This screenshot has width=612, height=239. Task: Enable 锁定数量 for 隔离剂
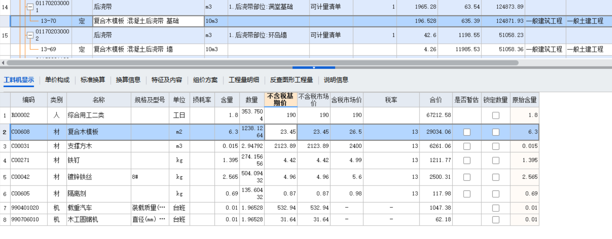point(496,194)
